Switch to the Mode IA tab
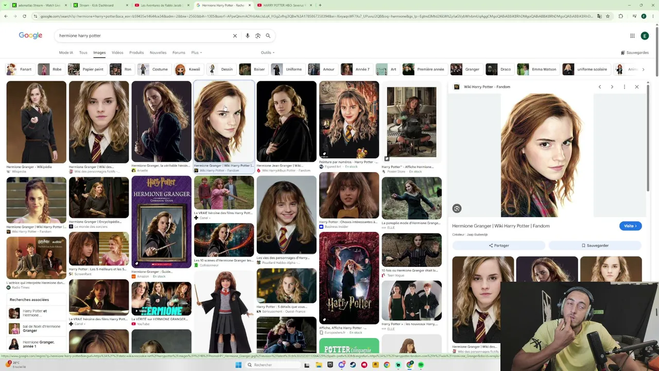 66,53
